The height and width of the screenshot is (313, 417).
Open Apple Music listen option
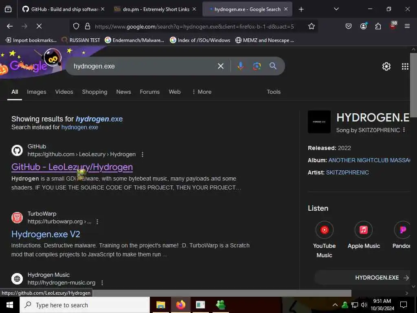point(364,235)
